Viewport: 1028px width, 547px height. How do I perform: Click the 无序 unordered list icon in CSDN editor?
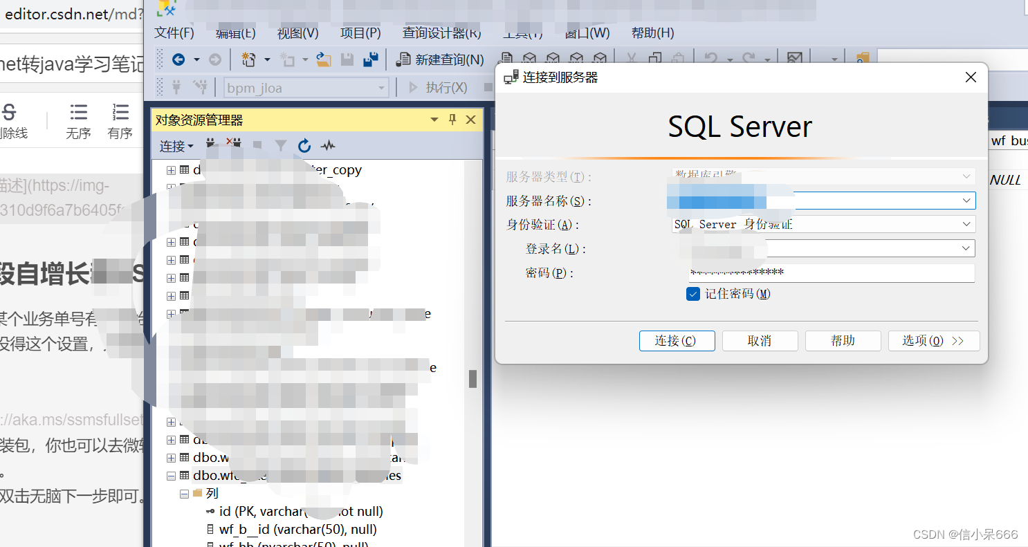click(x=79, y=113)
